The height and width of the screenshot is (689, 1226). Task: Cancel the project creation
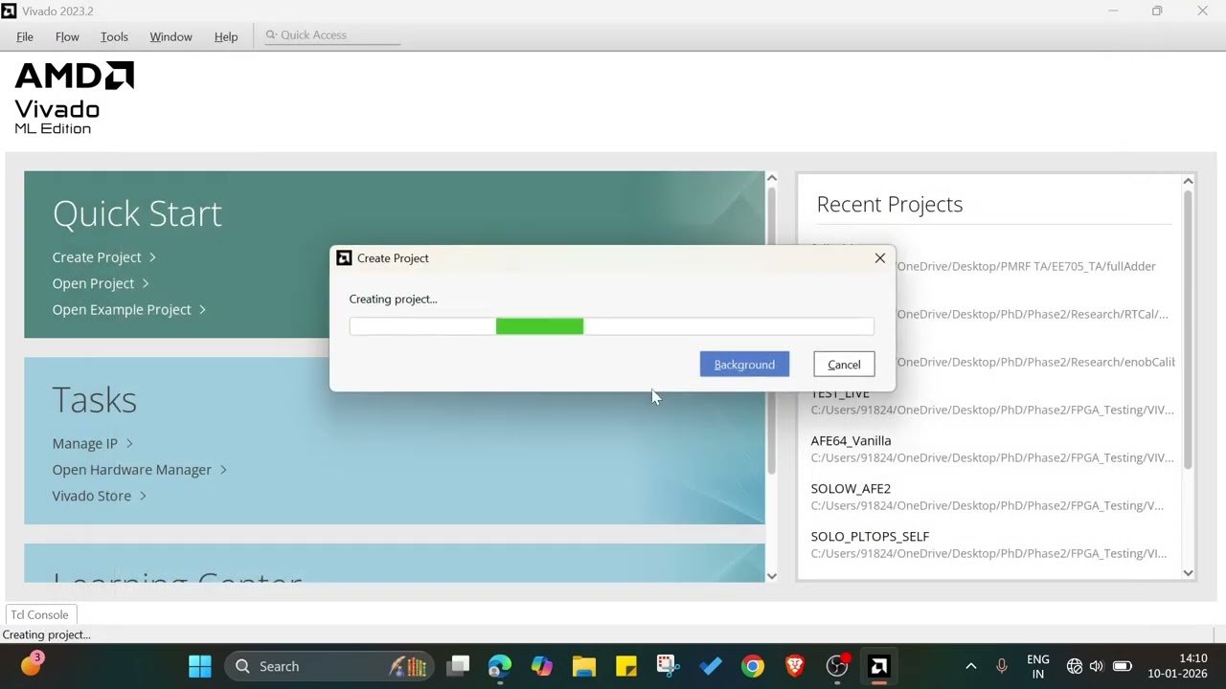844,365
